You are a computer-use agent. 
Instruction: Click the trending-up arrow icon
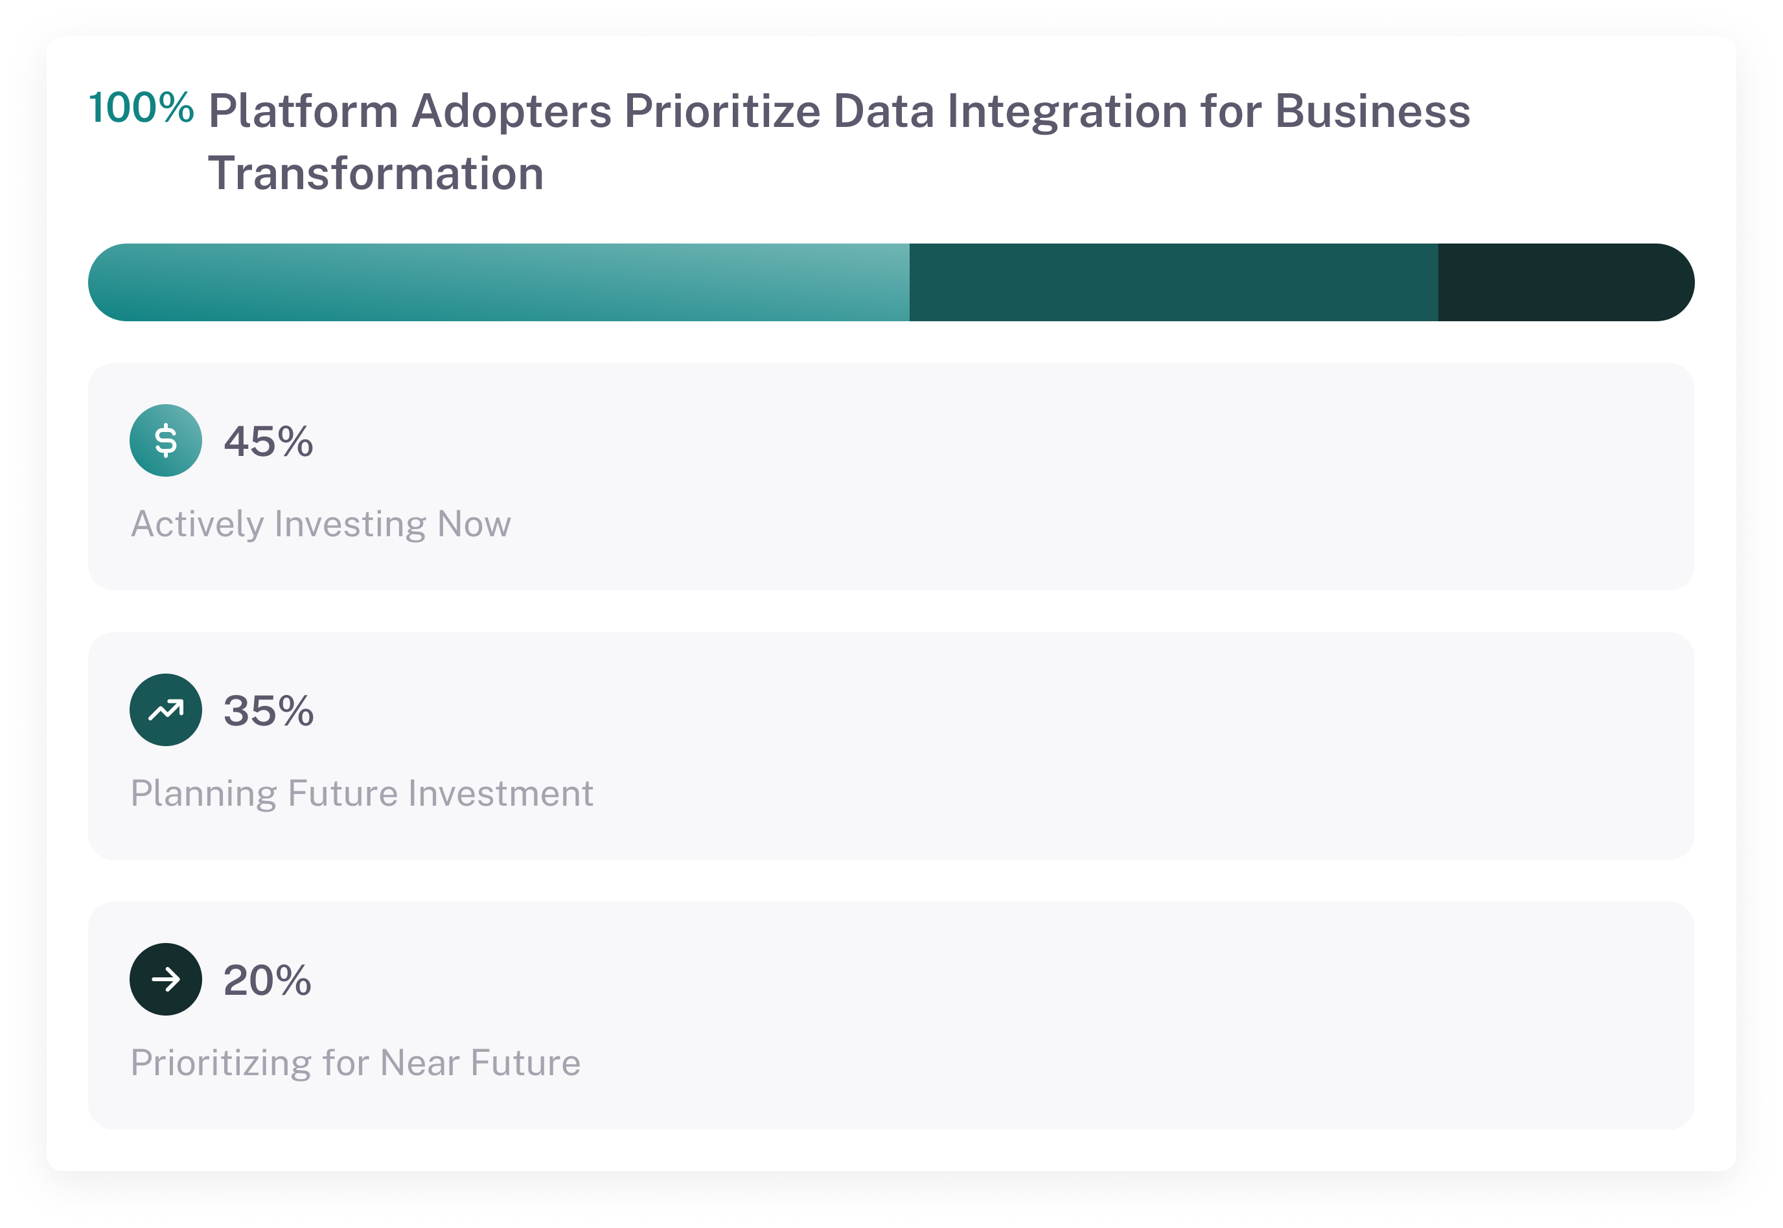pyautogui.click(x=165, y=709)
